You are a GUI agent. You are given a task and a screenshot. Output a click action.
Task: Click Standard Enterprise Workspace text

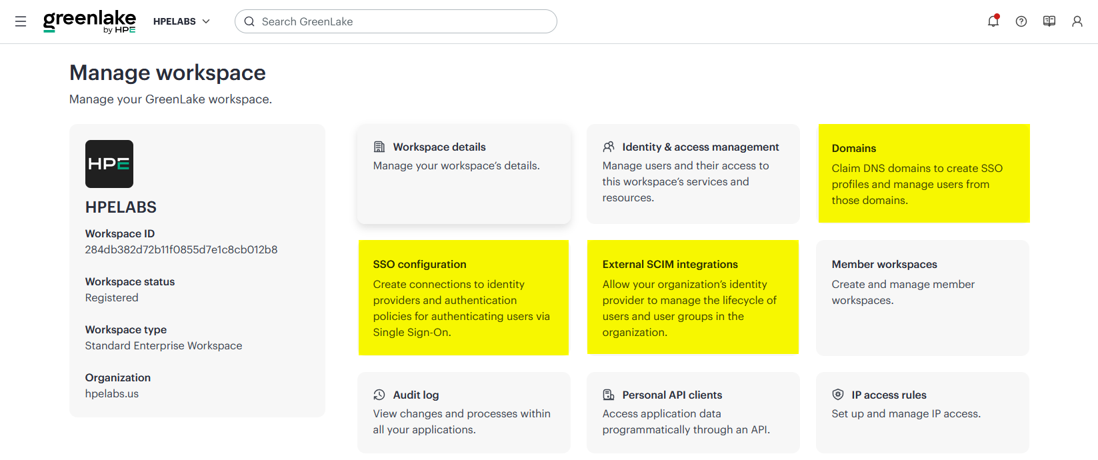pos(164,345)
